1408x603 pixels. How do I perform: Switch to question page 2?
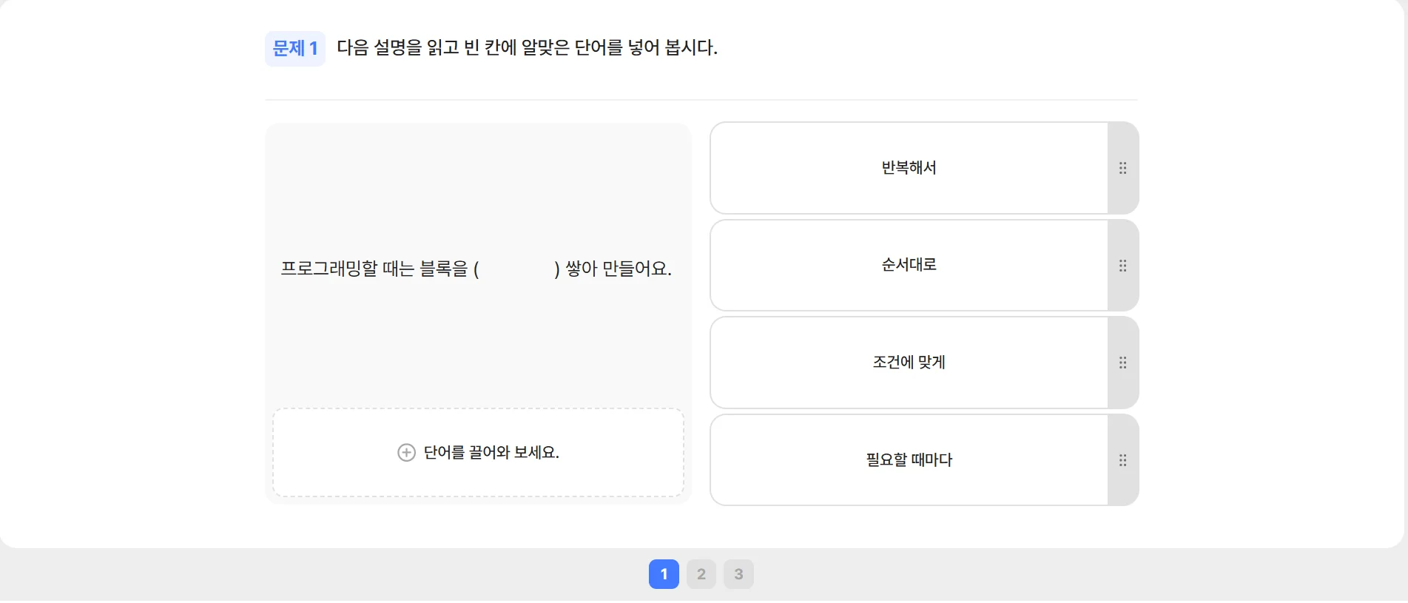[701, 574]
